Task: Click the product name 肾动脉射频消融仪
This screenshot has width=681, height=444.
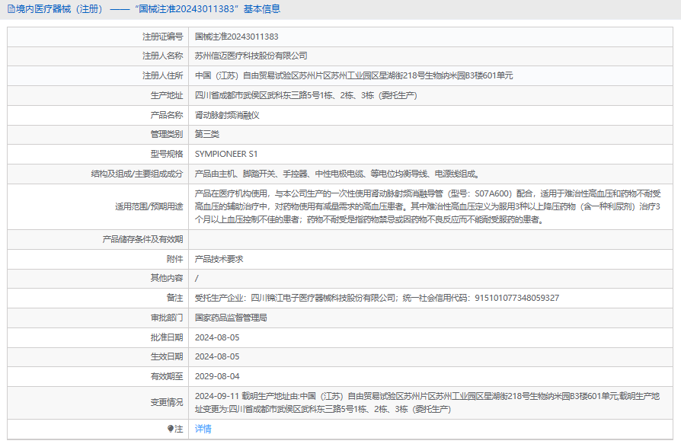Action: click(227, 115)
